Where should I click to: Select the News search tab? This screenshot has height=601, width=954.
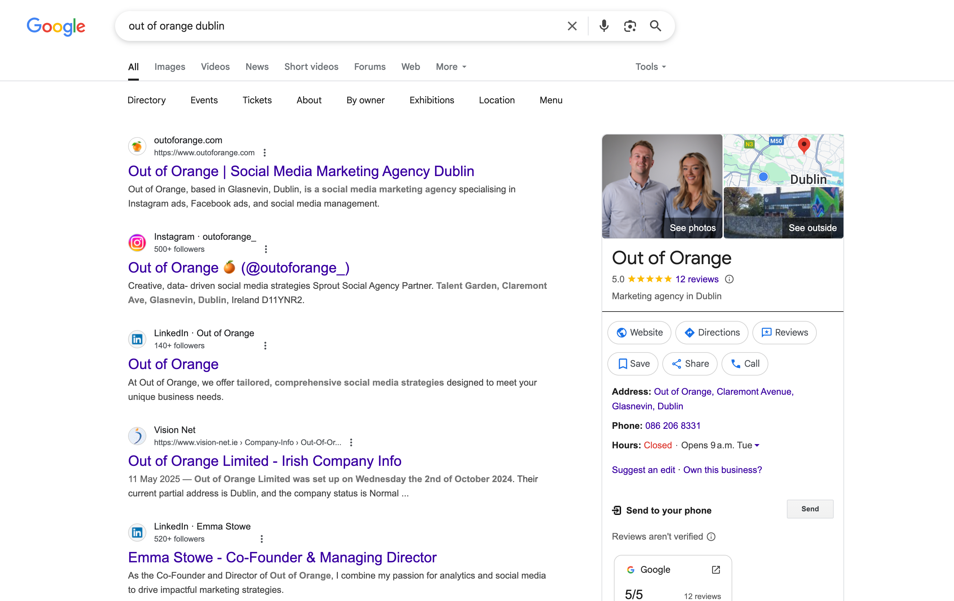tap(257, 67)
